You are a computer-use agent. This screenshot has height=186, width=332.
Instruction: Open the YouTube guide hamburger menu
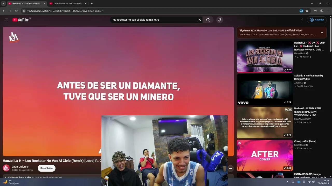[6, 20]
